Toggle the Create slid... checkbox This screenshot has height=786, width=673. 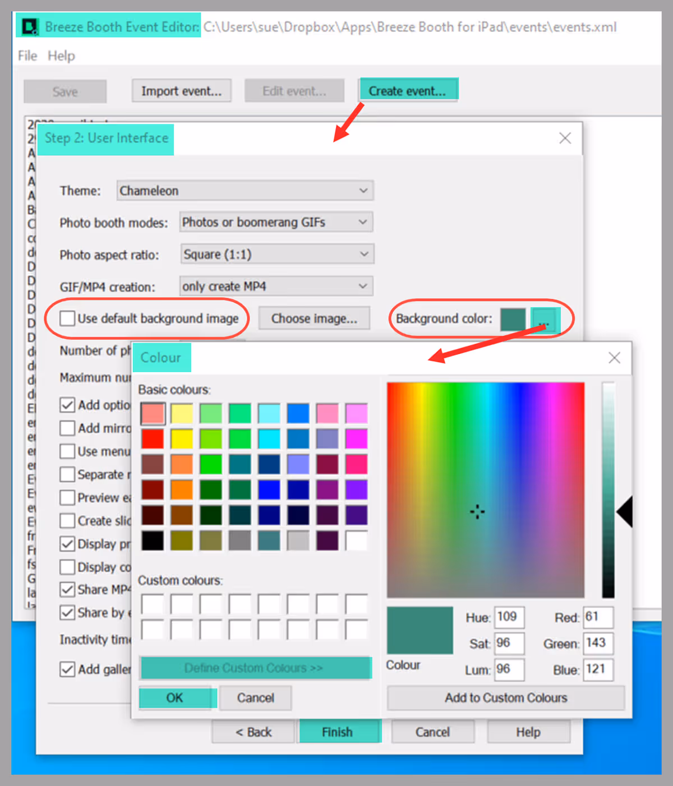click(x=67, y=521)
